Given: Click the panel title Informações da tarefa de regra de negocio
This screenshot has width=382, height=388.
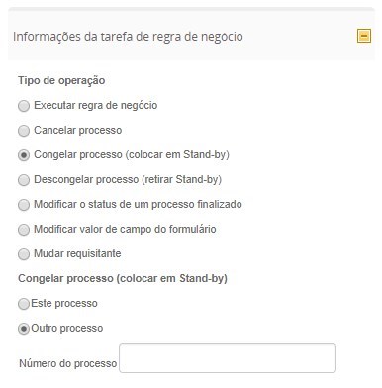Looking at the screenshot, I should [128, 37].
